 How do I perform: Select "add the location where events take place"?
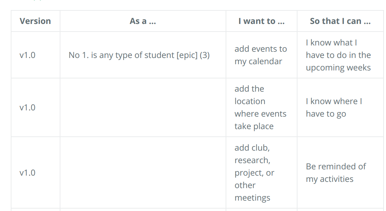(x=260, y=108)
